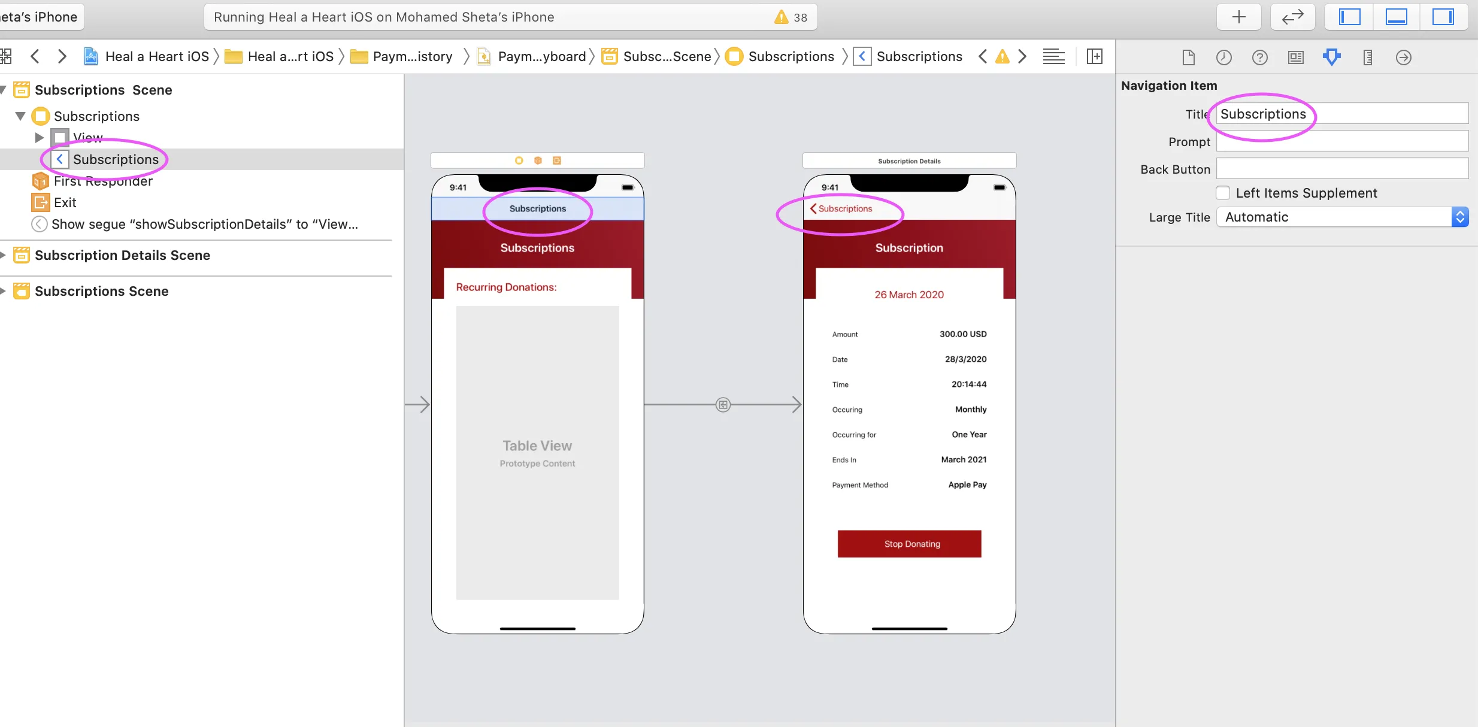
Task: Click the Library plus button
Action: point(1238,17)
